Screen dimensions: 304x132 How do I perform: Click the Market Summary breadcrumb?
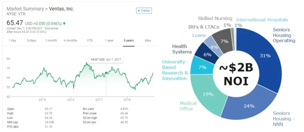tap(25, 9)
